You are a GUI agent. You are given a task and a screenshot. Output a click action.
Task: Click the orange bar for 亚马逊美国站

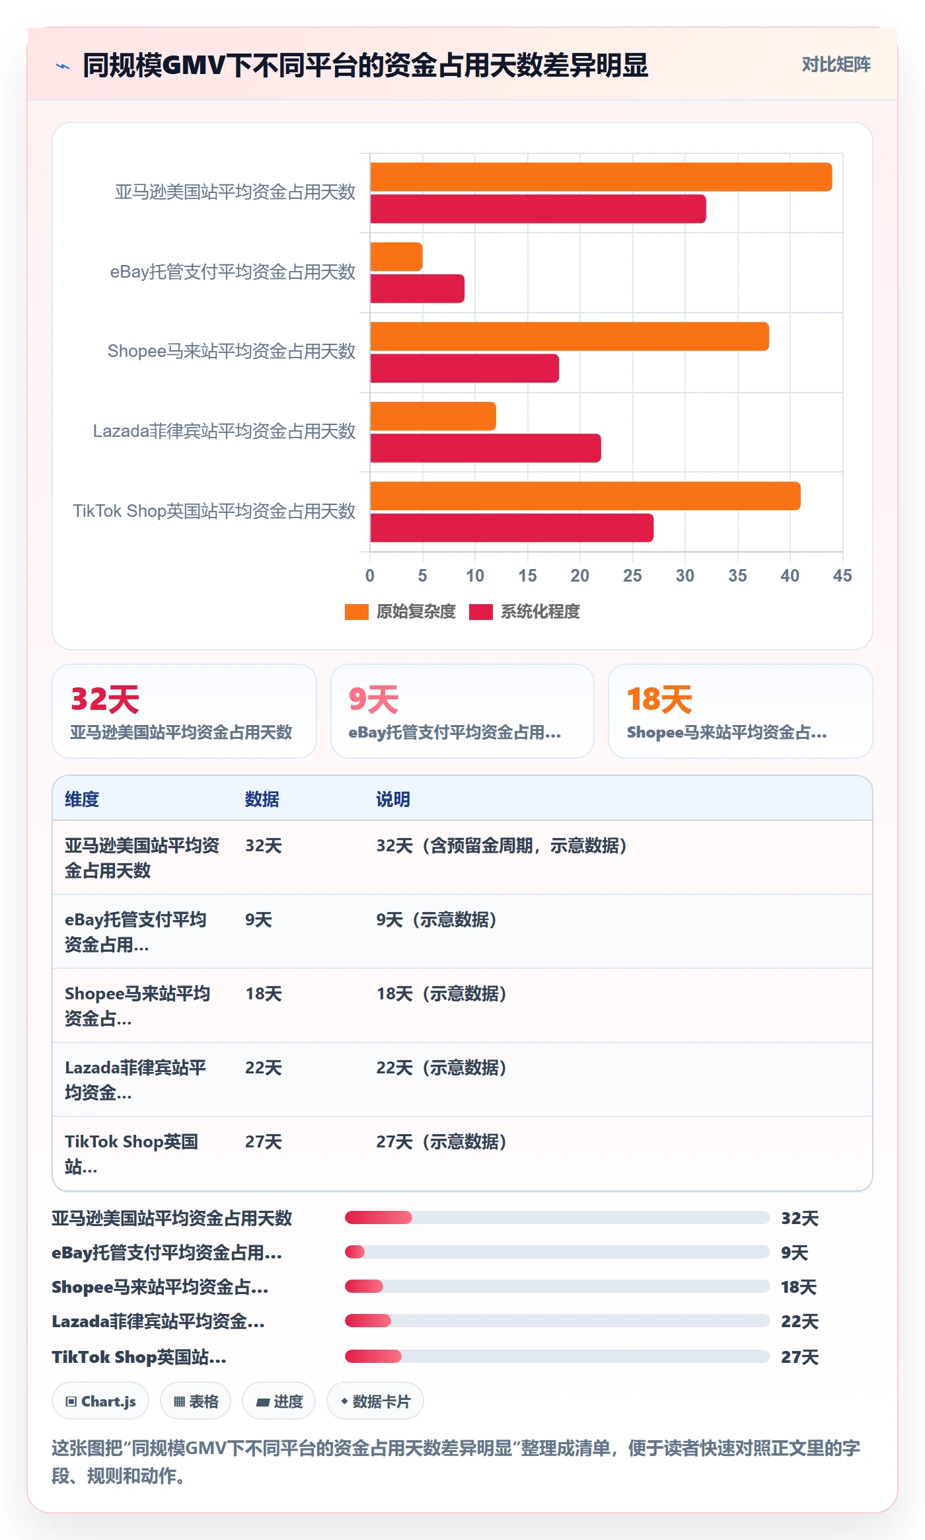601,177
